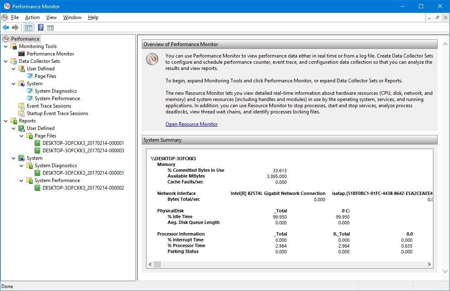Open Help using the question mark toolbar icon
The width and height of the screenshot is (450, 291).
click(40, 27)
